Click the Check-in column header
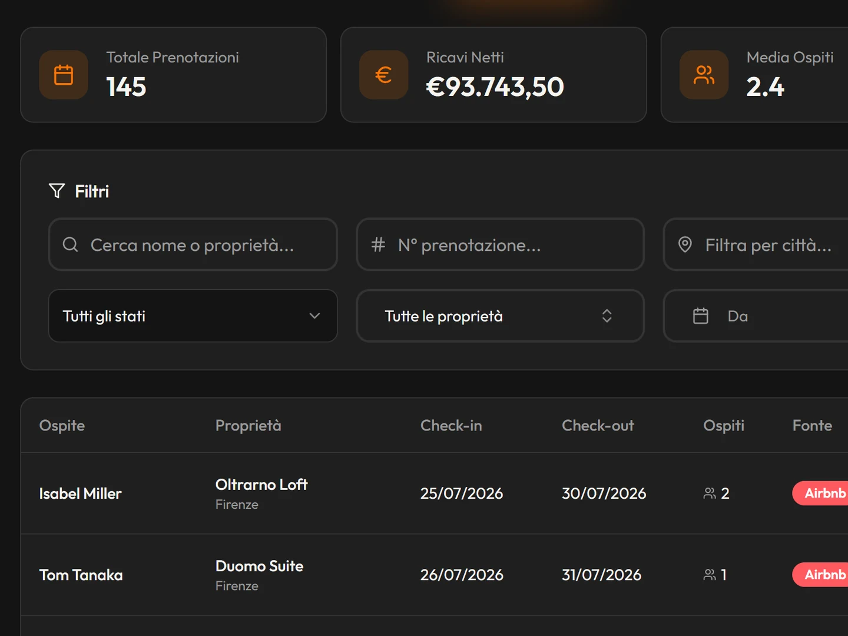Viewport: 848px width, 636px height. (451, 426)
